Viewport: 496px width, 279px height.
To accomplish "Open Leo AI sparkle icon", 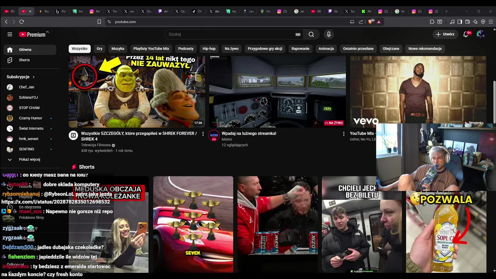I will pos(475,22).
